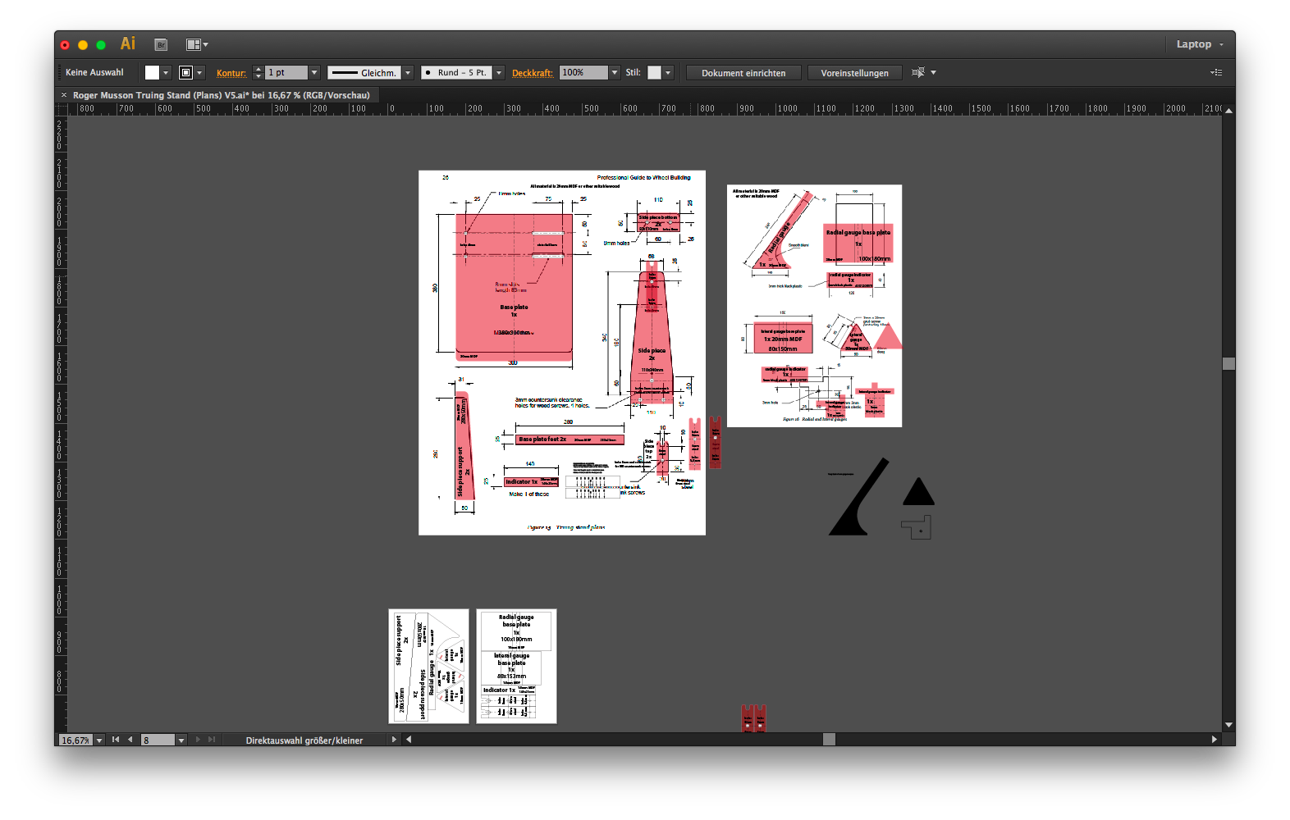Click the status bar flyout arrow
This screenshot has height=820, width=1290.
394,740
